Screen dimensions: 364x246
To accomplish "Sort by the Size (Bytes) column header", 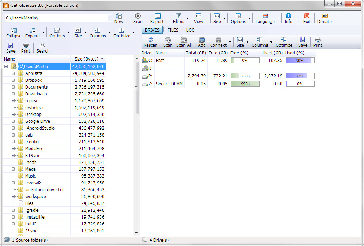I will pyautogui.click(x=88, y=59).
